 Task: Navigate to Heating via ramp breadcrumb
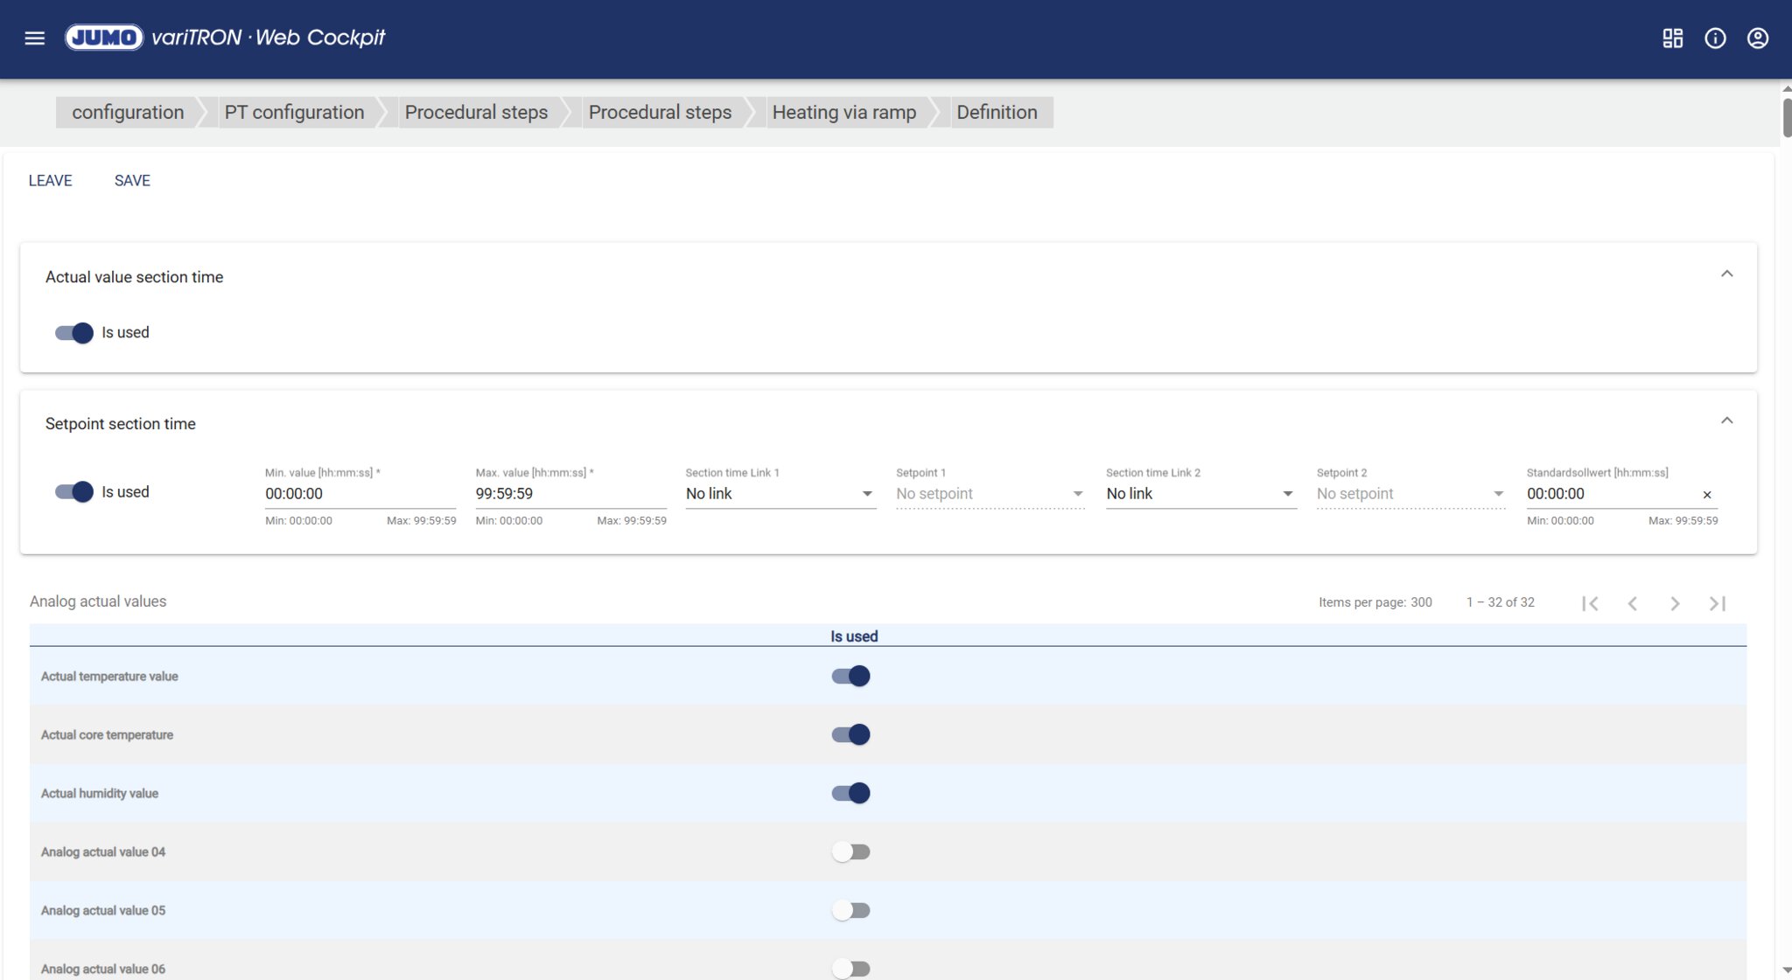pos(843,112)
